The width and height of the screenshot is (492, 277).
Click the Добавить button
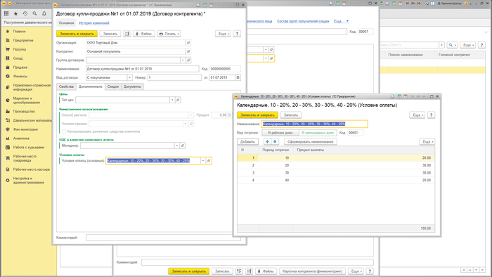247,142
